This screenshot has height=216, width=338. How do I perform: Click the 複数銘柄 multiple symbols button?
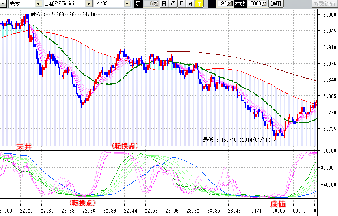tap(325, 4)
